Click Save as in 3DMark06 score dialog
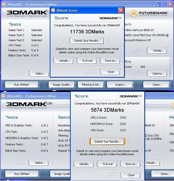174x181 pixels. coord(131,164)
